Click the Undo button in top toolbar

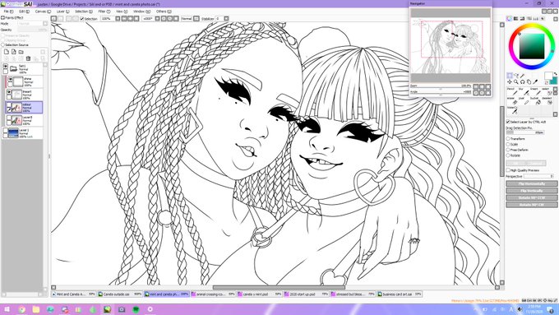coord(53,19)
